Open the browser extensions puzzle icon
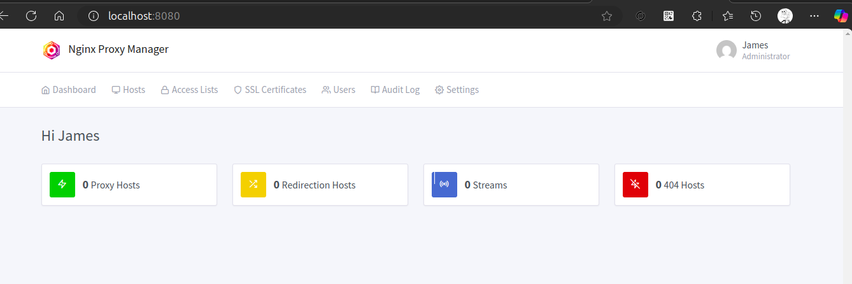Viewport: 852px width, 284px height. (x=697, y=16)
